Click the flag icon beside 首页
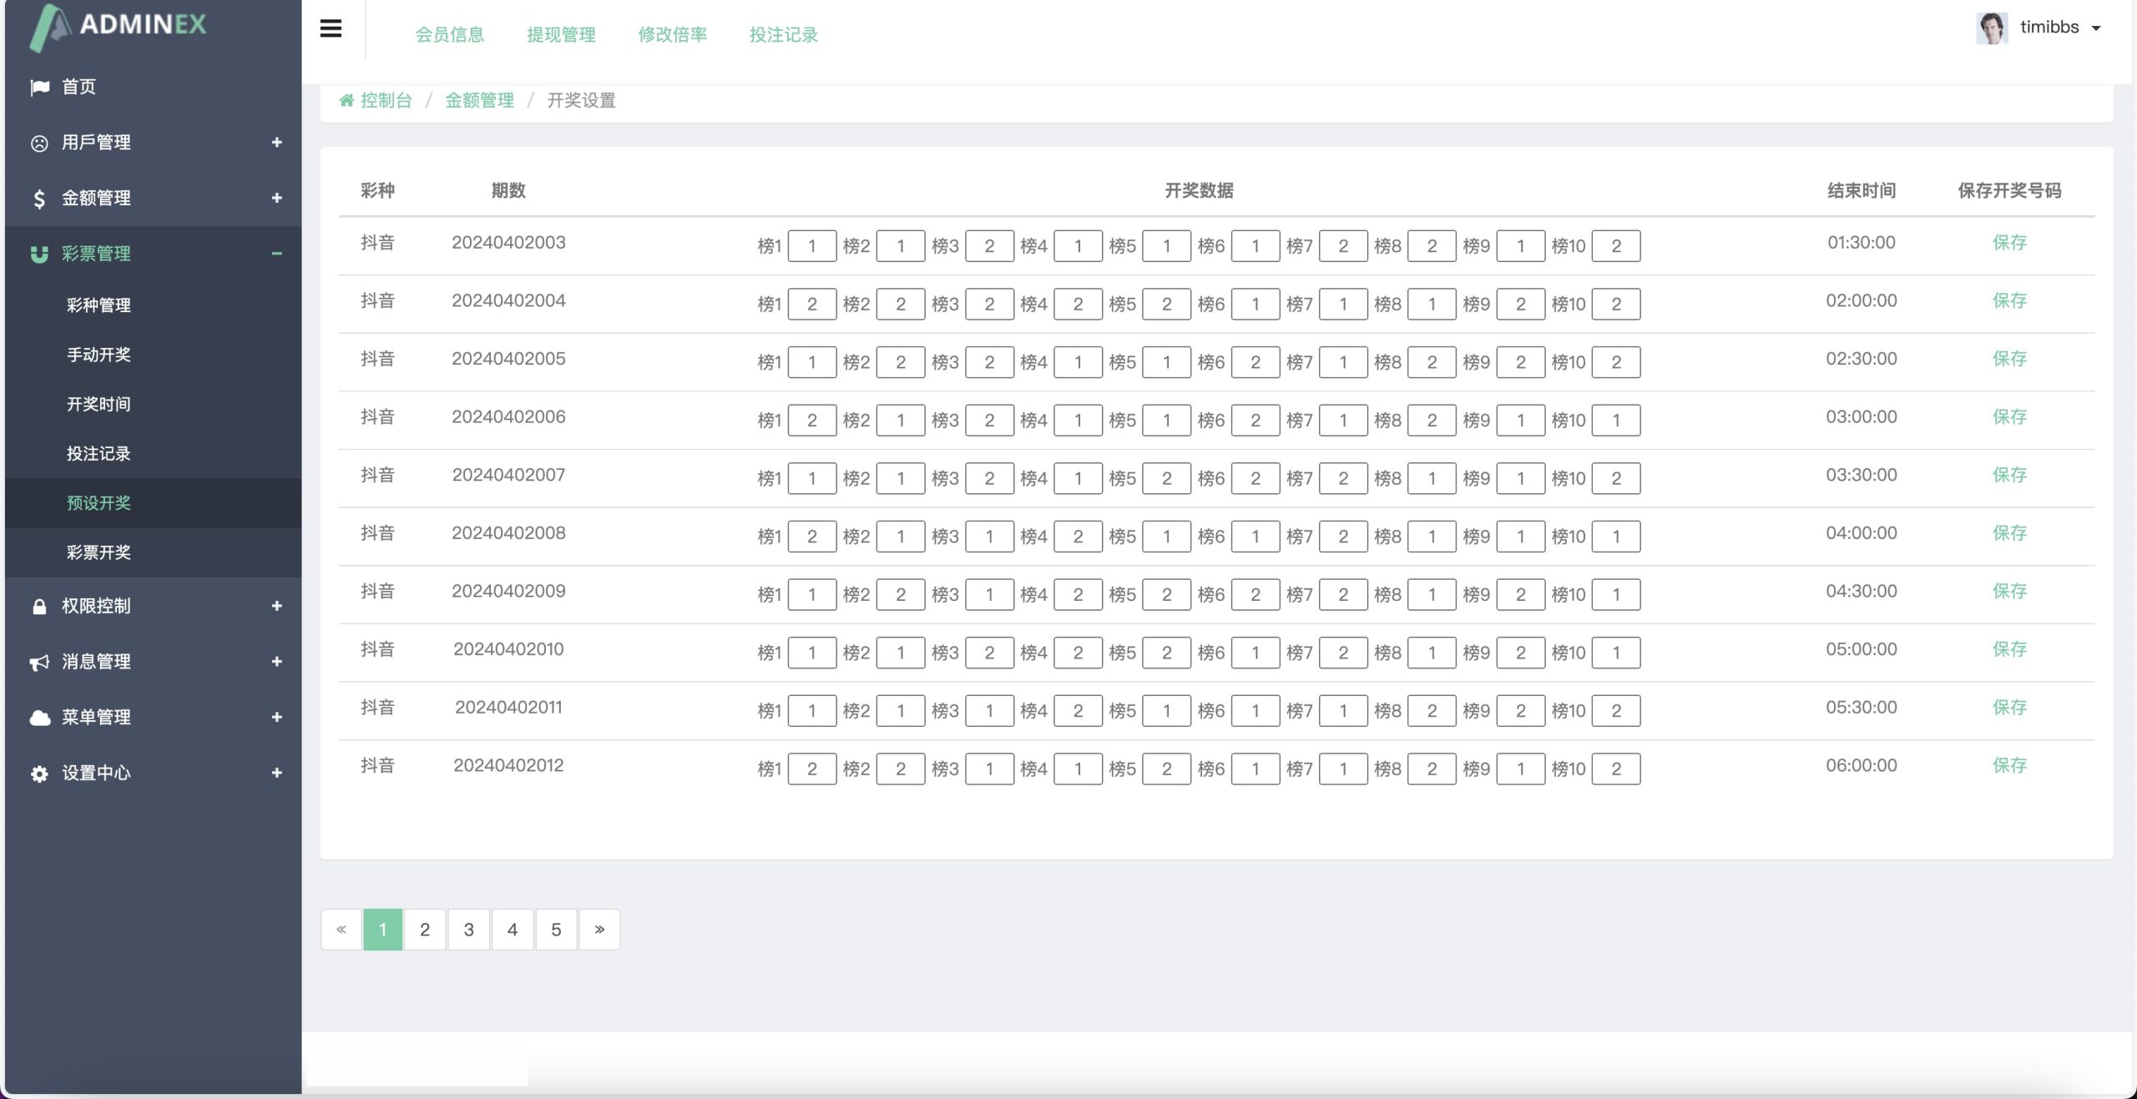Screen dimensions: 2137x1099 coord(39,87)
